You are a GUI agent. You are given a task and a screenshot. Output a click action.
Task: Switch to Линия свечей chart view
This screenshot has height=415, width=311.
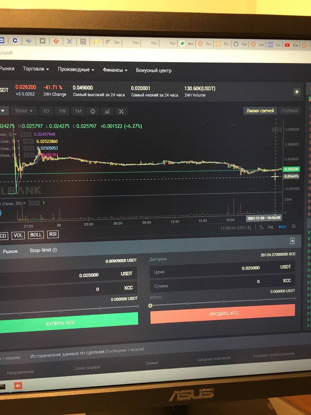pyautogui.click(x=260, y=111)
